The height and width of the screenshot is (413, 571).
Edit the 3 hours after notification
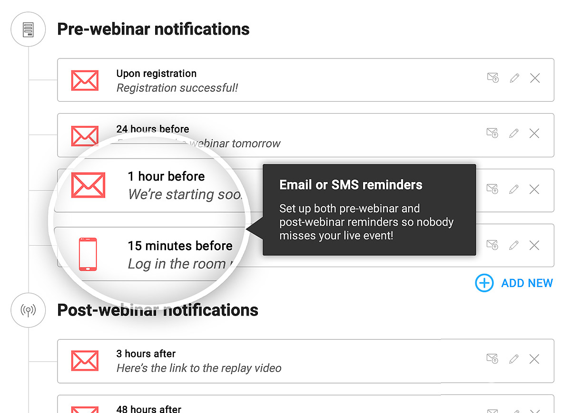[x=514, y=359]
